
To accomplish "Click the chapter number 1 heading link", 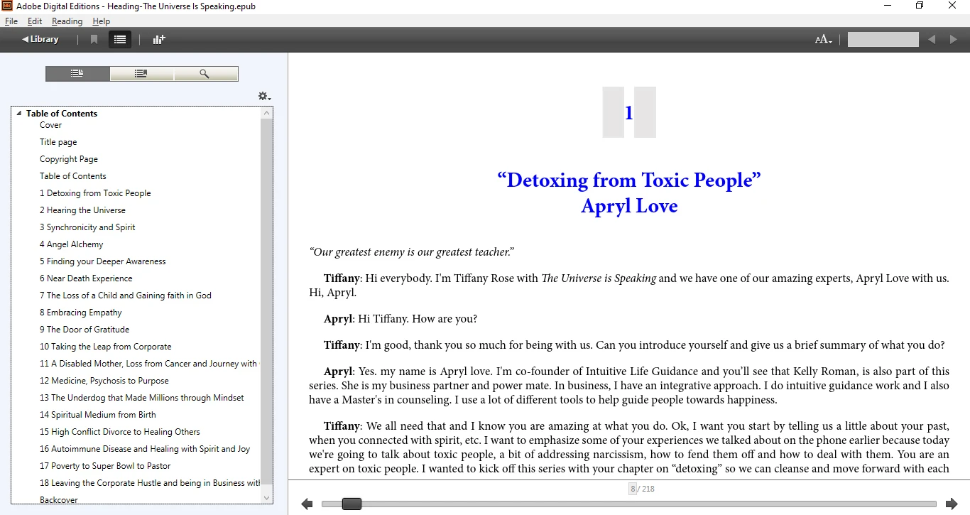I will click(x=628, y=113).
